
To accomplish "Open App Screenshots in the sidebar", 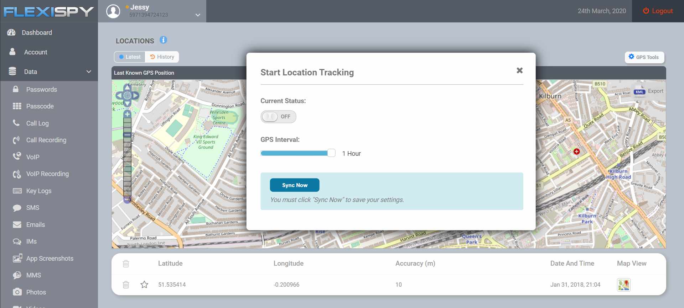I will point(49,259).
